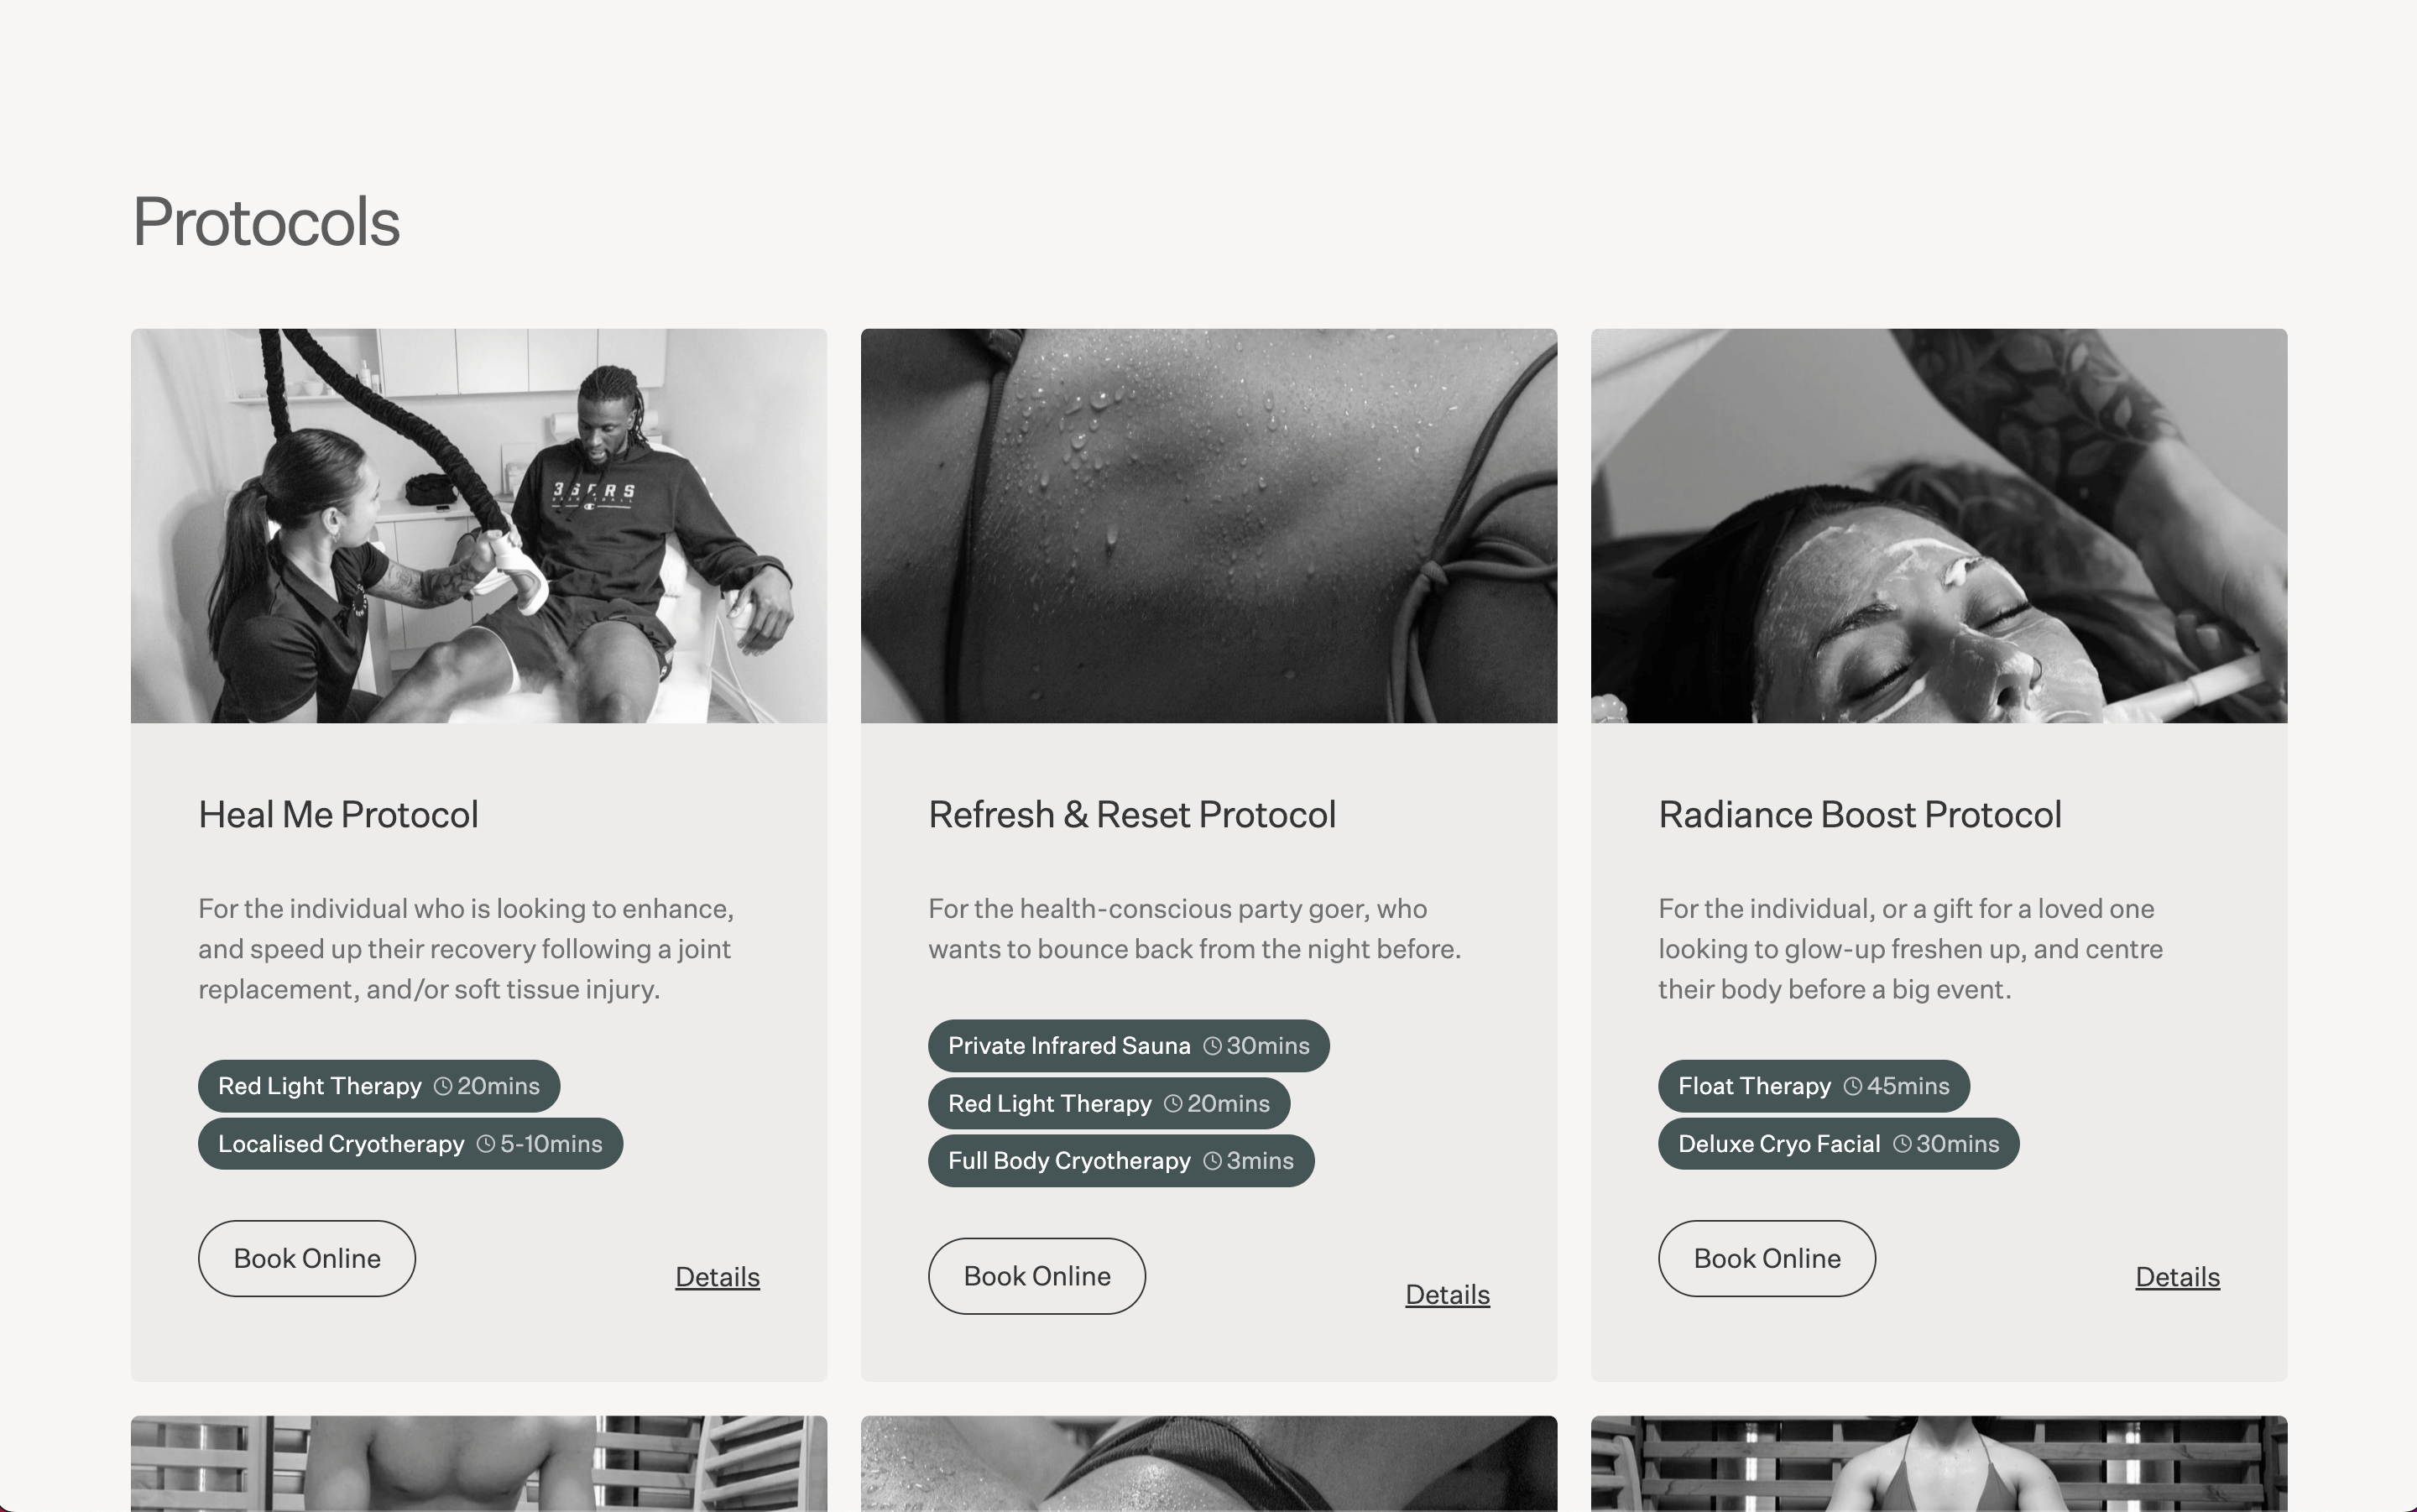Open Details for Heal Me Protocol
2417x1512 pixels.
[717, 1277]
